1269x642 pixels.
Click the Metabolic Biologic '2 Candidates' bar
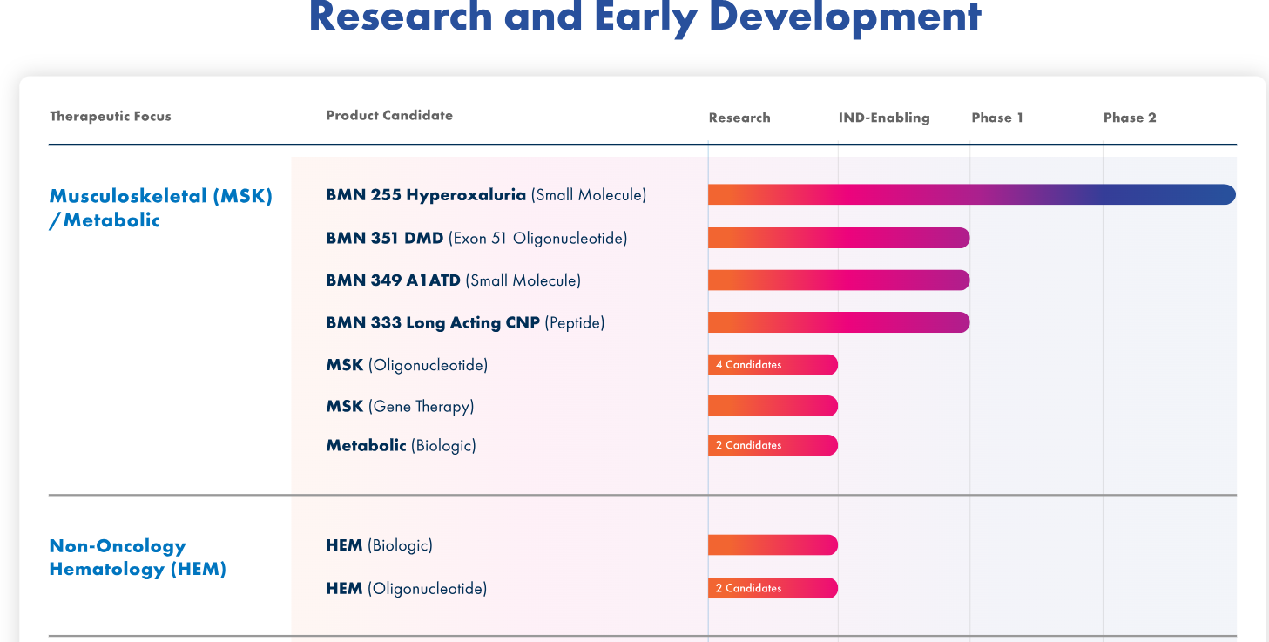click(773, 445)
